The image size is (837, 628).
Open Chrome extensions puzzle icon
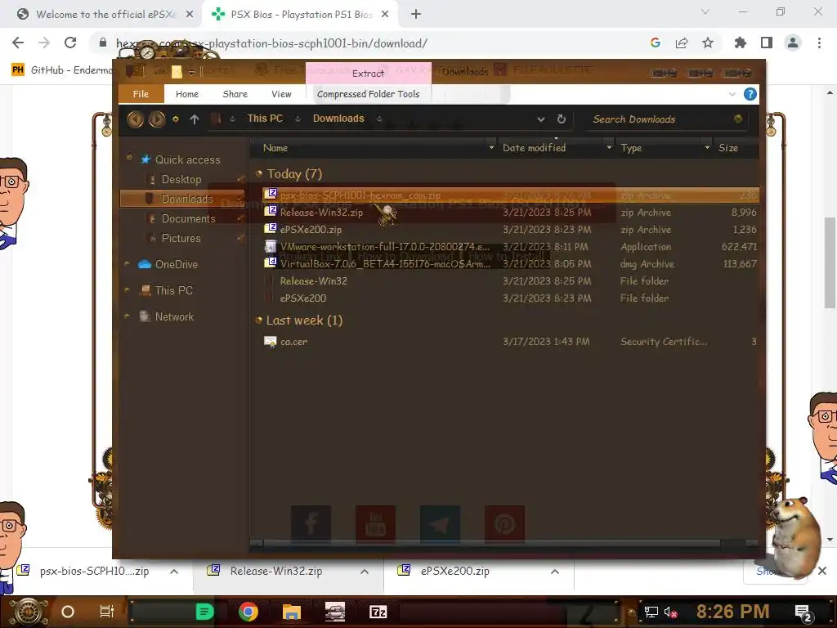pyautogui.click(x=740, y=43)
